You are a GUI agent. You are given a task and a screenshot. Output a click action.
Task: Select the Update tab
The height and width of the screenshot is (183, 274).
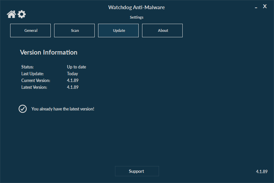tap(118, 30)
